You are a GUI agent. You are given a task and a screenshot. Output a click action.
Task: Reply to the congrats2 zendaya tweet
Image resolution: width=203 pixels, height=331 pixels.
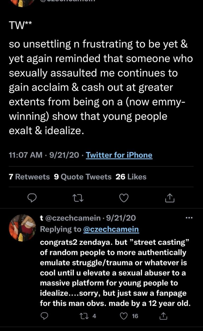pos(45,316)
